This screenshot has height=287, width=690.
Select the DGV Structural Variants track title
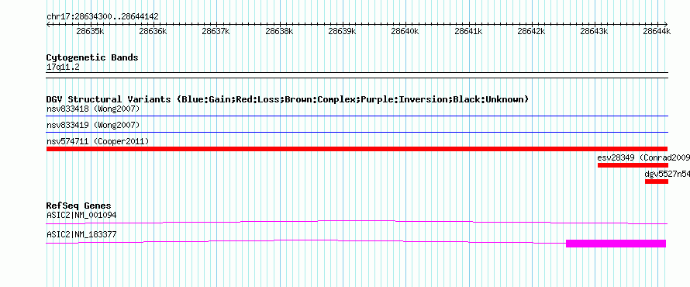[288, 99]
